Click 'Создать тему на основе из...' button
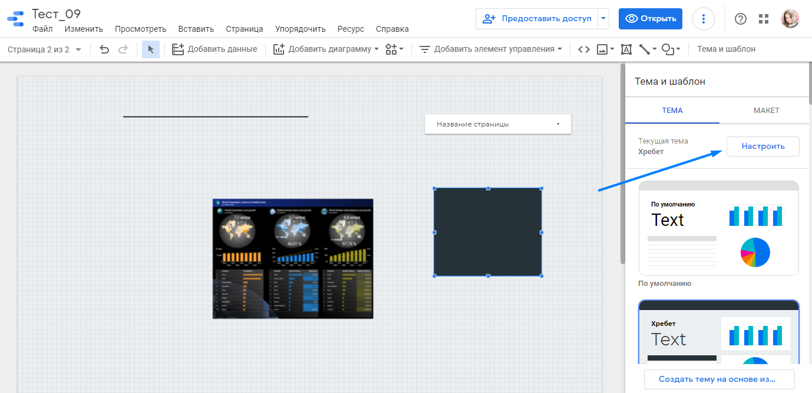812x393 pixels. (x=719, y=379)
